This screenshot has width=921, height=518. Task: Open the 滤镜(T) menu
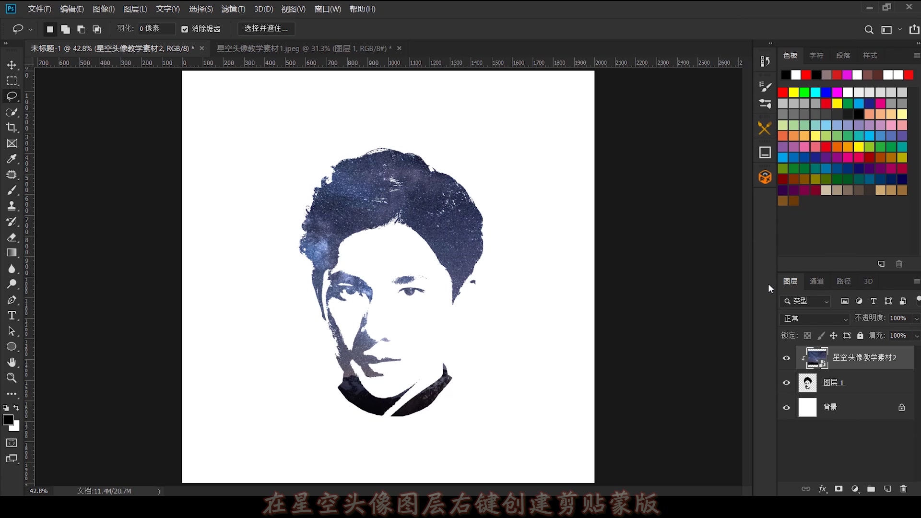click(x=233, y=9)
